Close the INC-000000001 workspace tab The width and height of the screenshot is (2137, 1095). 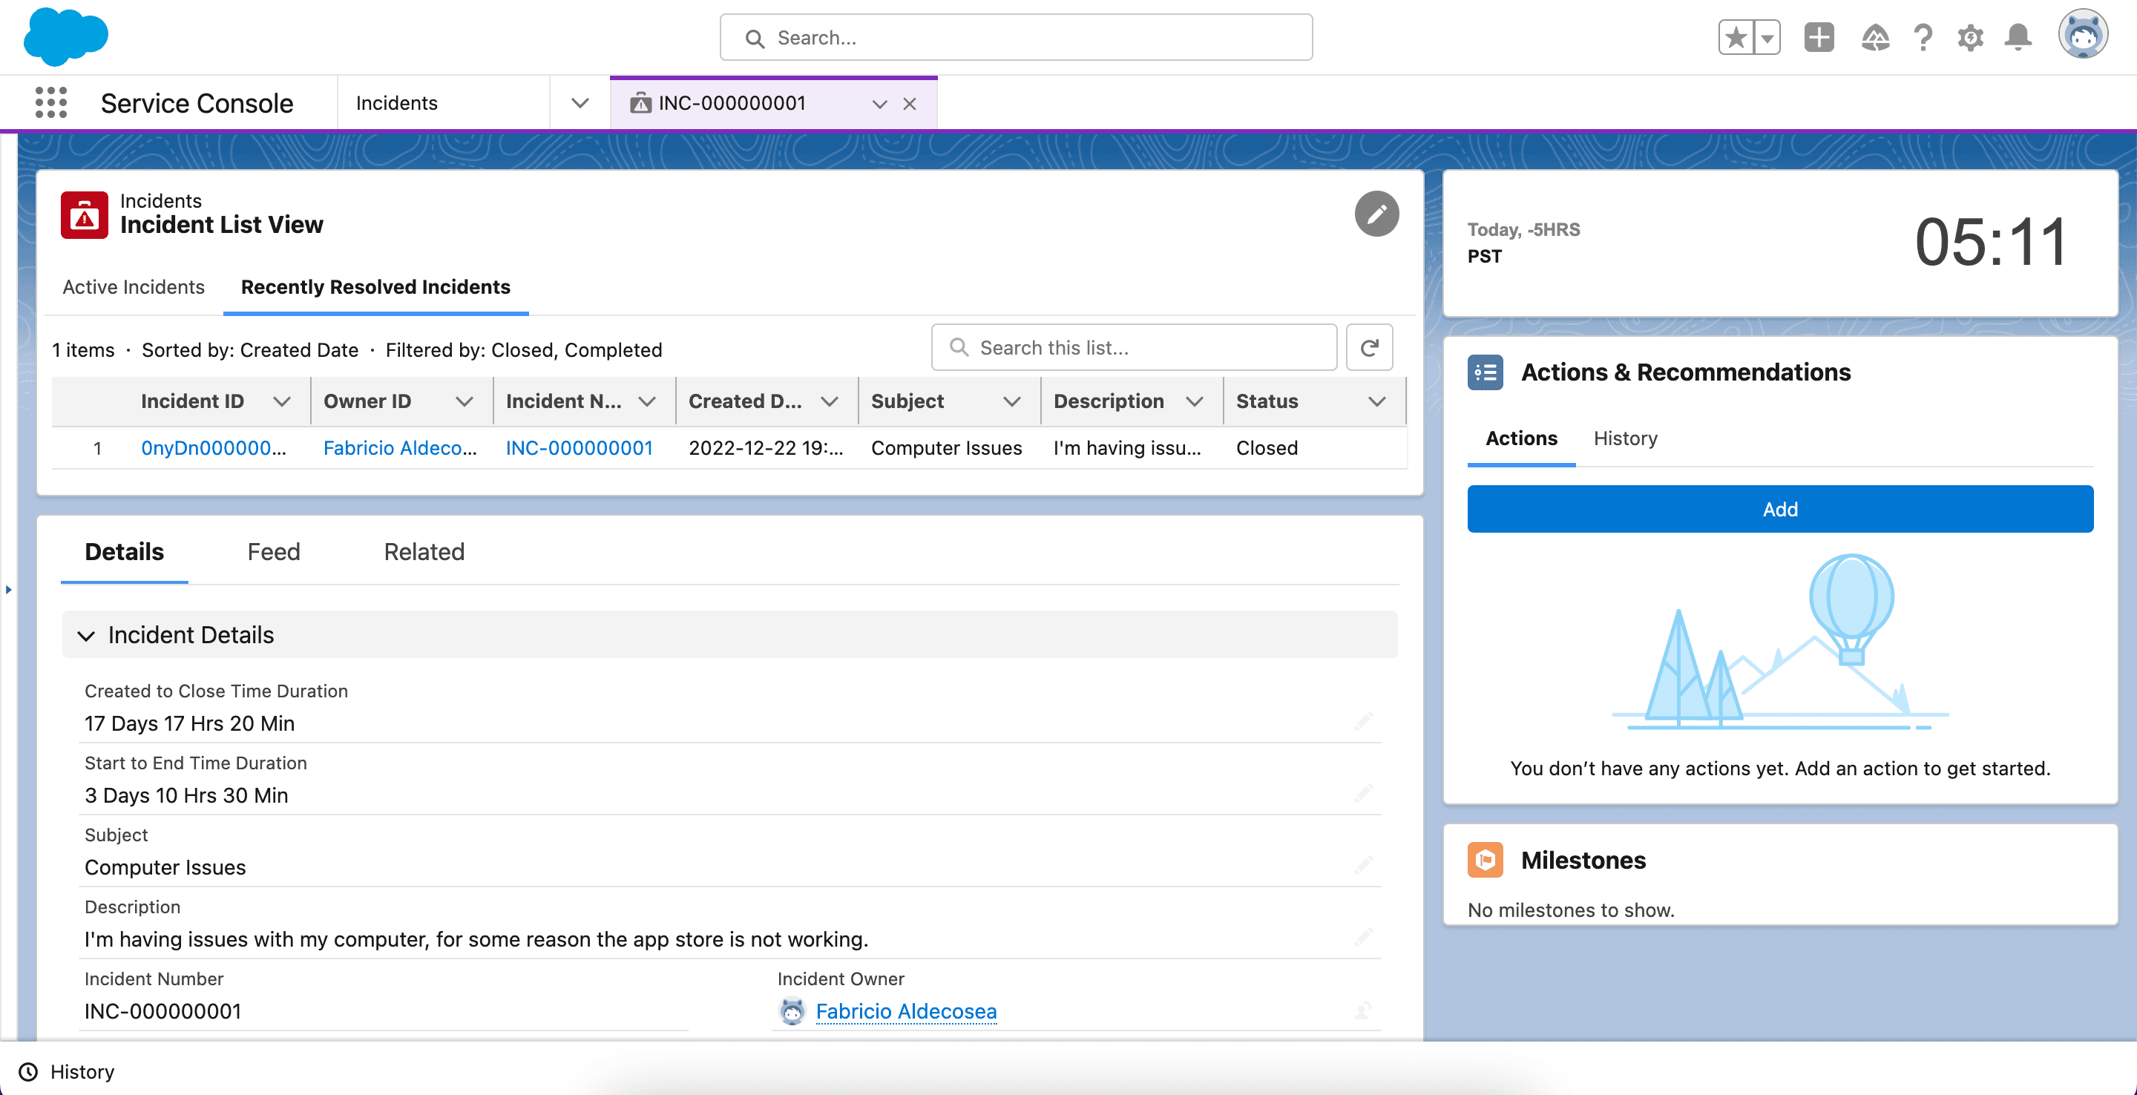pos(909,104)
